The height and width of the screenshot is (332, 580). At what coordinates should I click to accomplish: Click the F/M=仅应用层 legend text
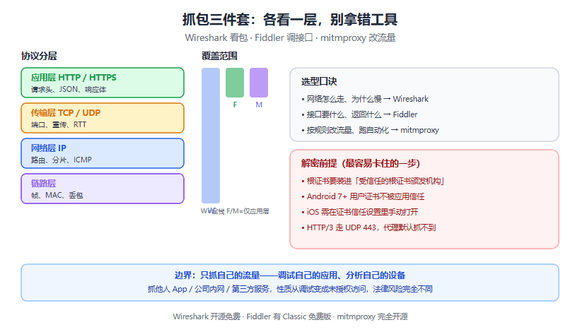(x=248, y=211)
